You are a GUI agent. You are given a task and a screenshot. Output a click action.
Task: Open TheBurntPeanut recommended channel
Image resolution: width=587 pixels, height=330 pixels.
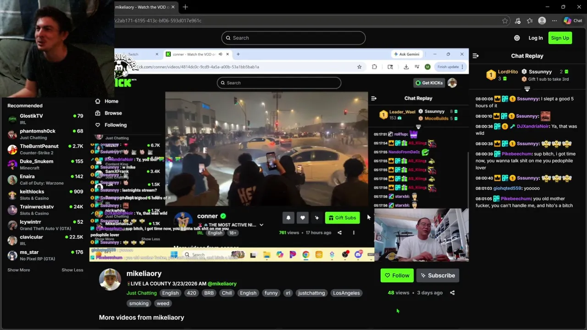point(45,149)
